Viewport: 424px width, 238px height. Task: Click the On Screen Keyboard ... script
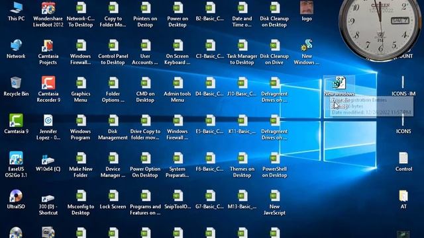178,46
